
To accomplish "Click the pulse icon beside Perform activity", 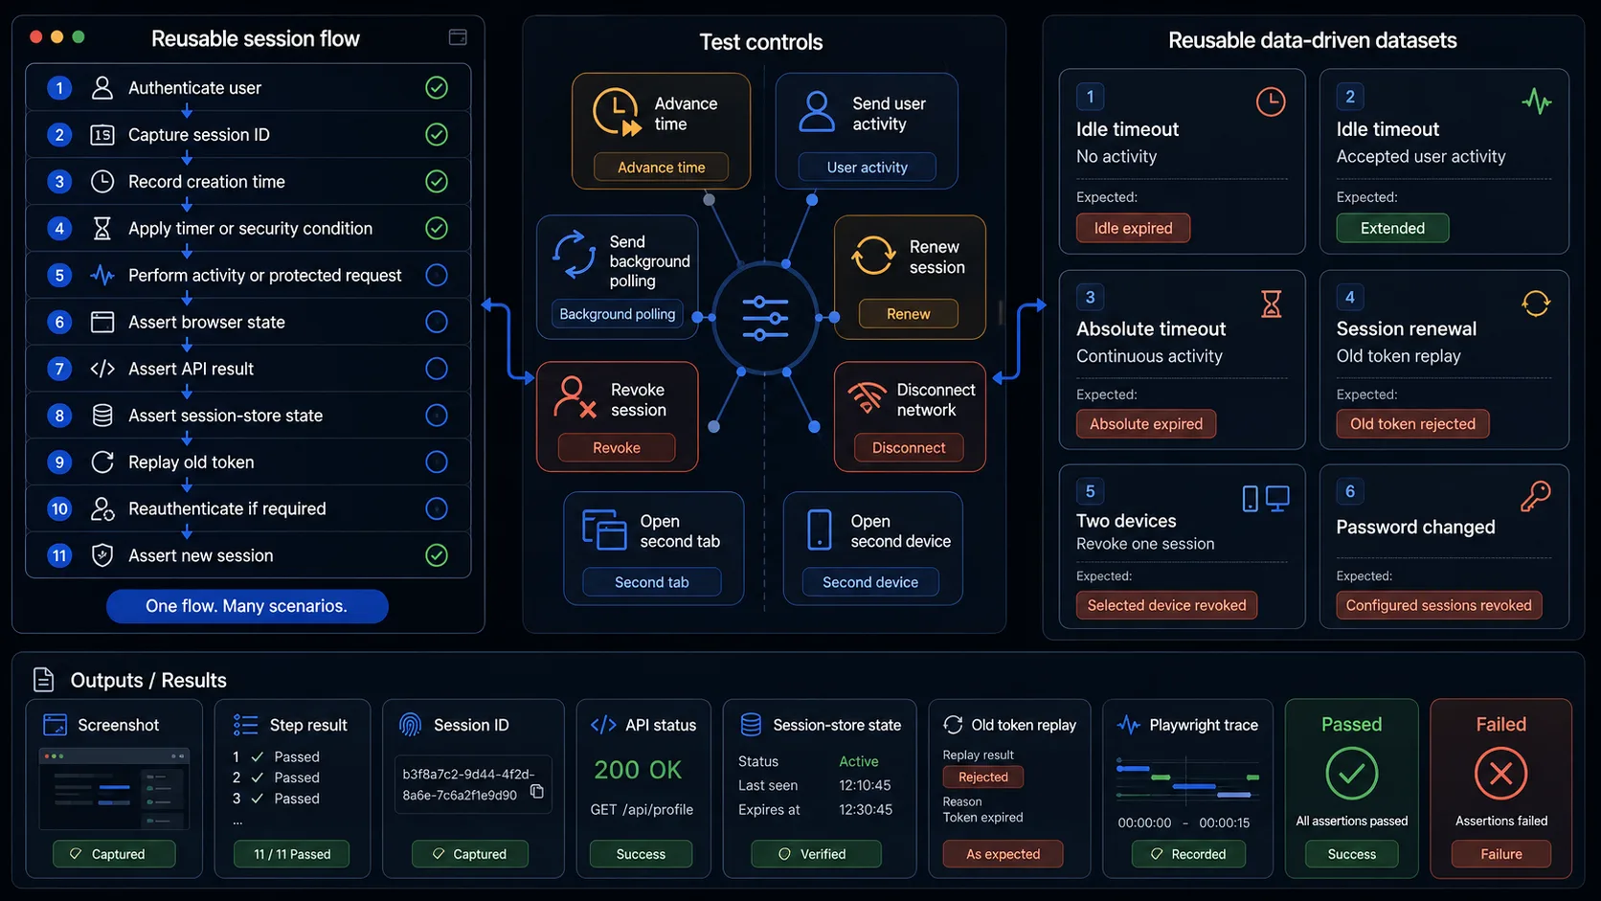I will [102, 276].
